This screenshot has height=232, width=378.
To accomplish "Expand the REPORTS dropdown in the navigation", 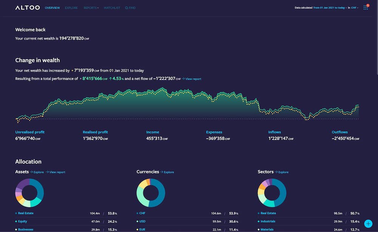I will pos(91,8).
